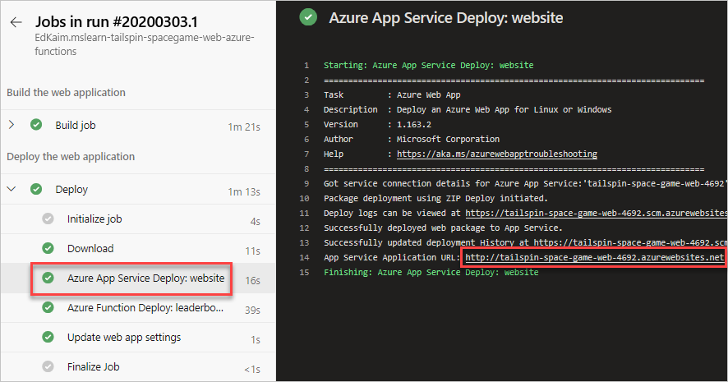
Task: Select Azure App Service Deploy: website step
Action: (x=145, y=278)
